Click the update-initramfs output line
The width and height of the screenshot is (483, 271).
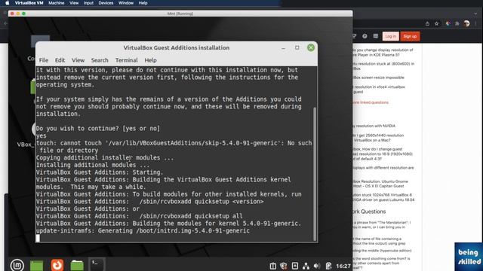point(143,231)
